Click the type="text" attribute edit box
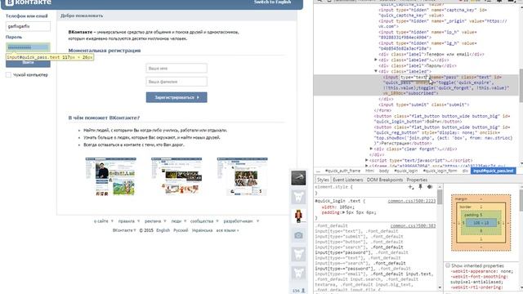 (413, 77)
